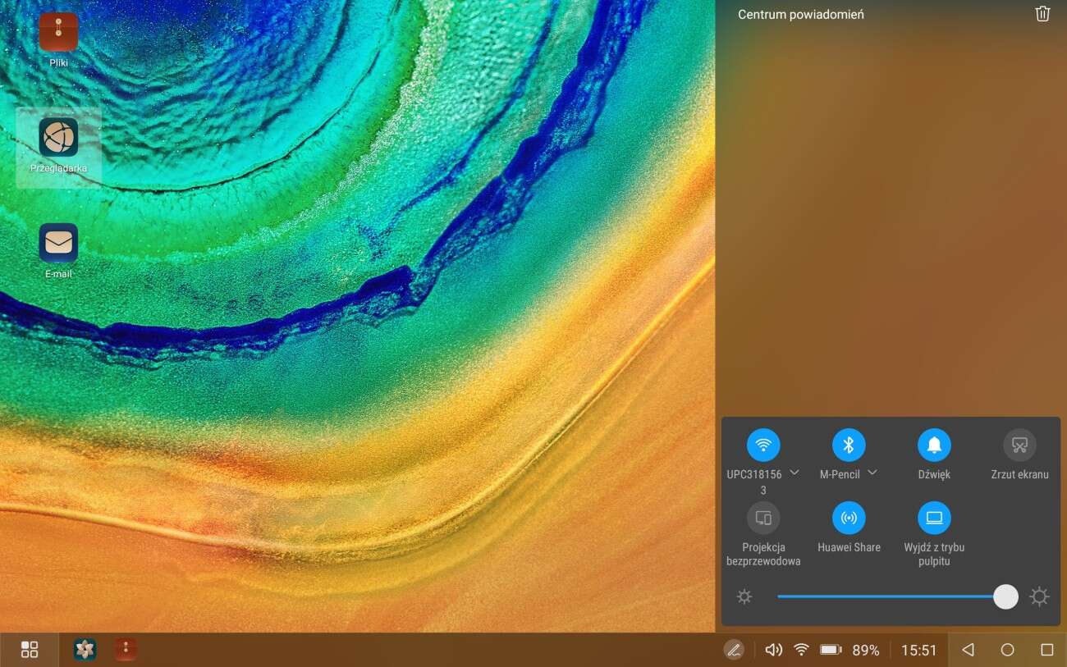Toggle Dźwięk sound mode

click(x=934, y=445)
